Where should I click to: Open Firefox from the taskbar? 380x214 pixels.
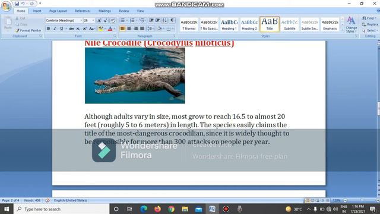click(x=157, y=209)
